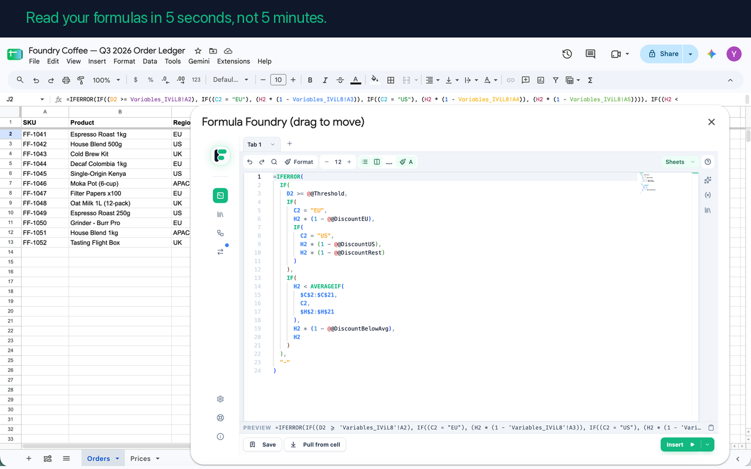Switch to the Prices sheet tab
The image size is (751, 469).
140,458
